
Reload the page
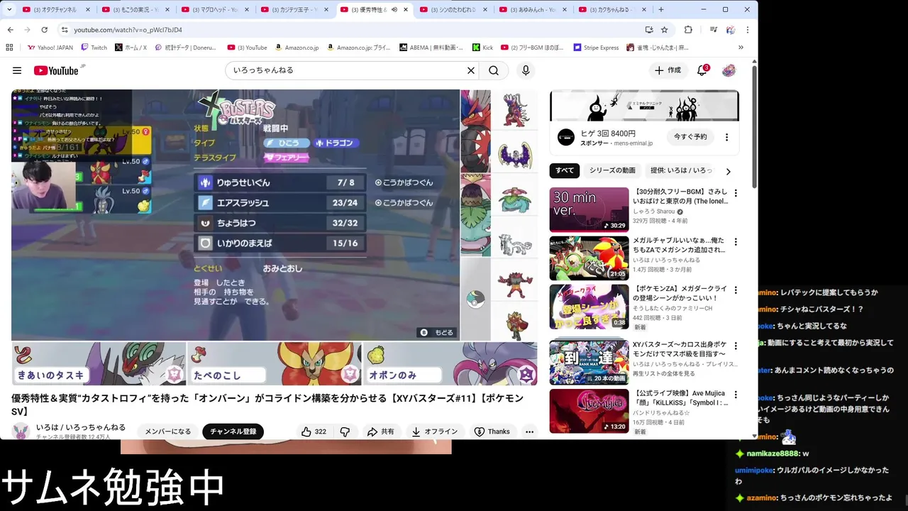tap(44, 30)
